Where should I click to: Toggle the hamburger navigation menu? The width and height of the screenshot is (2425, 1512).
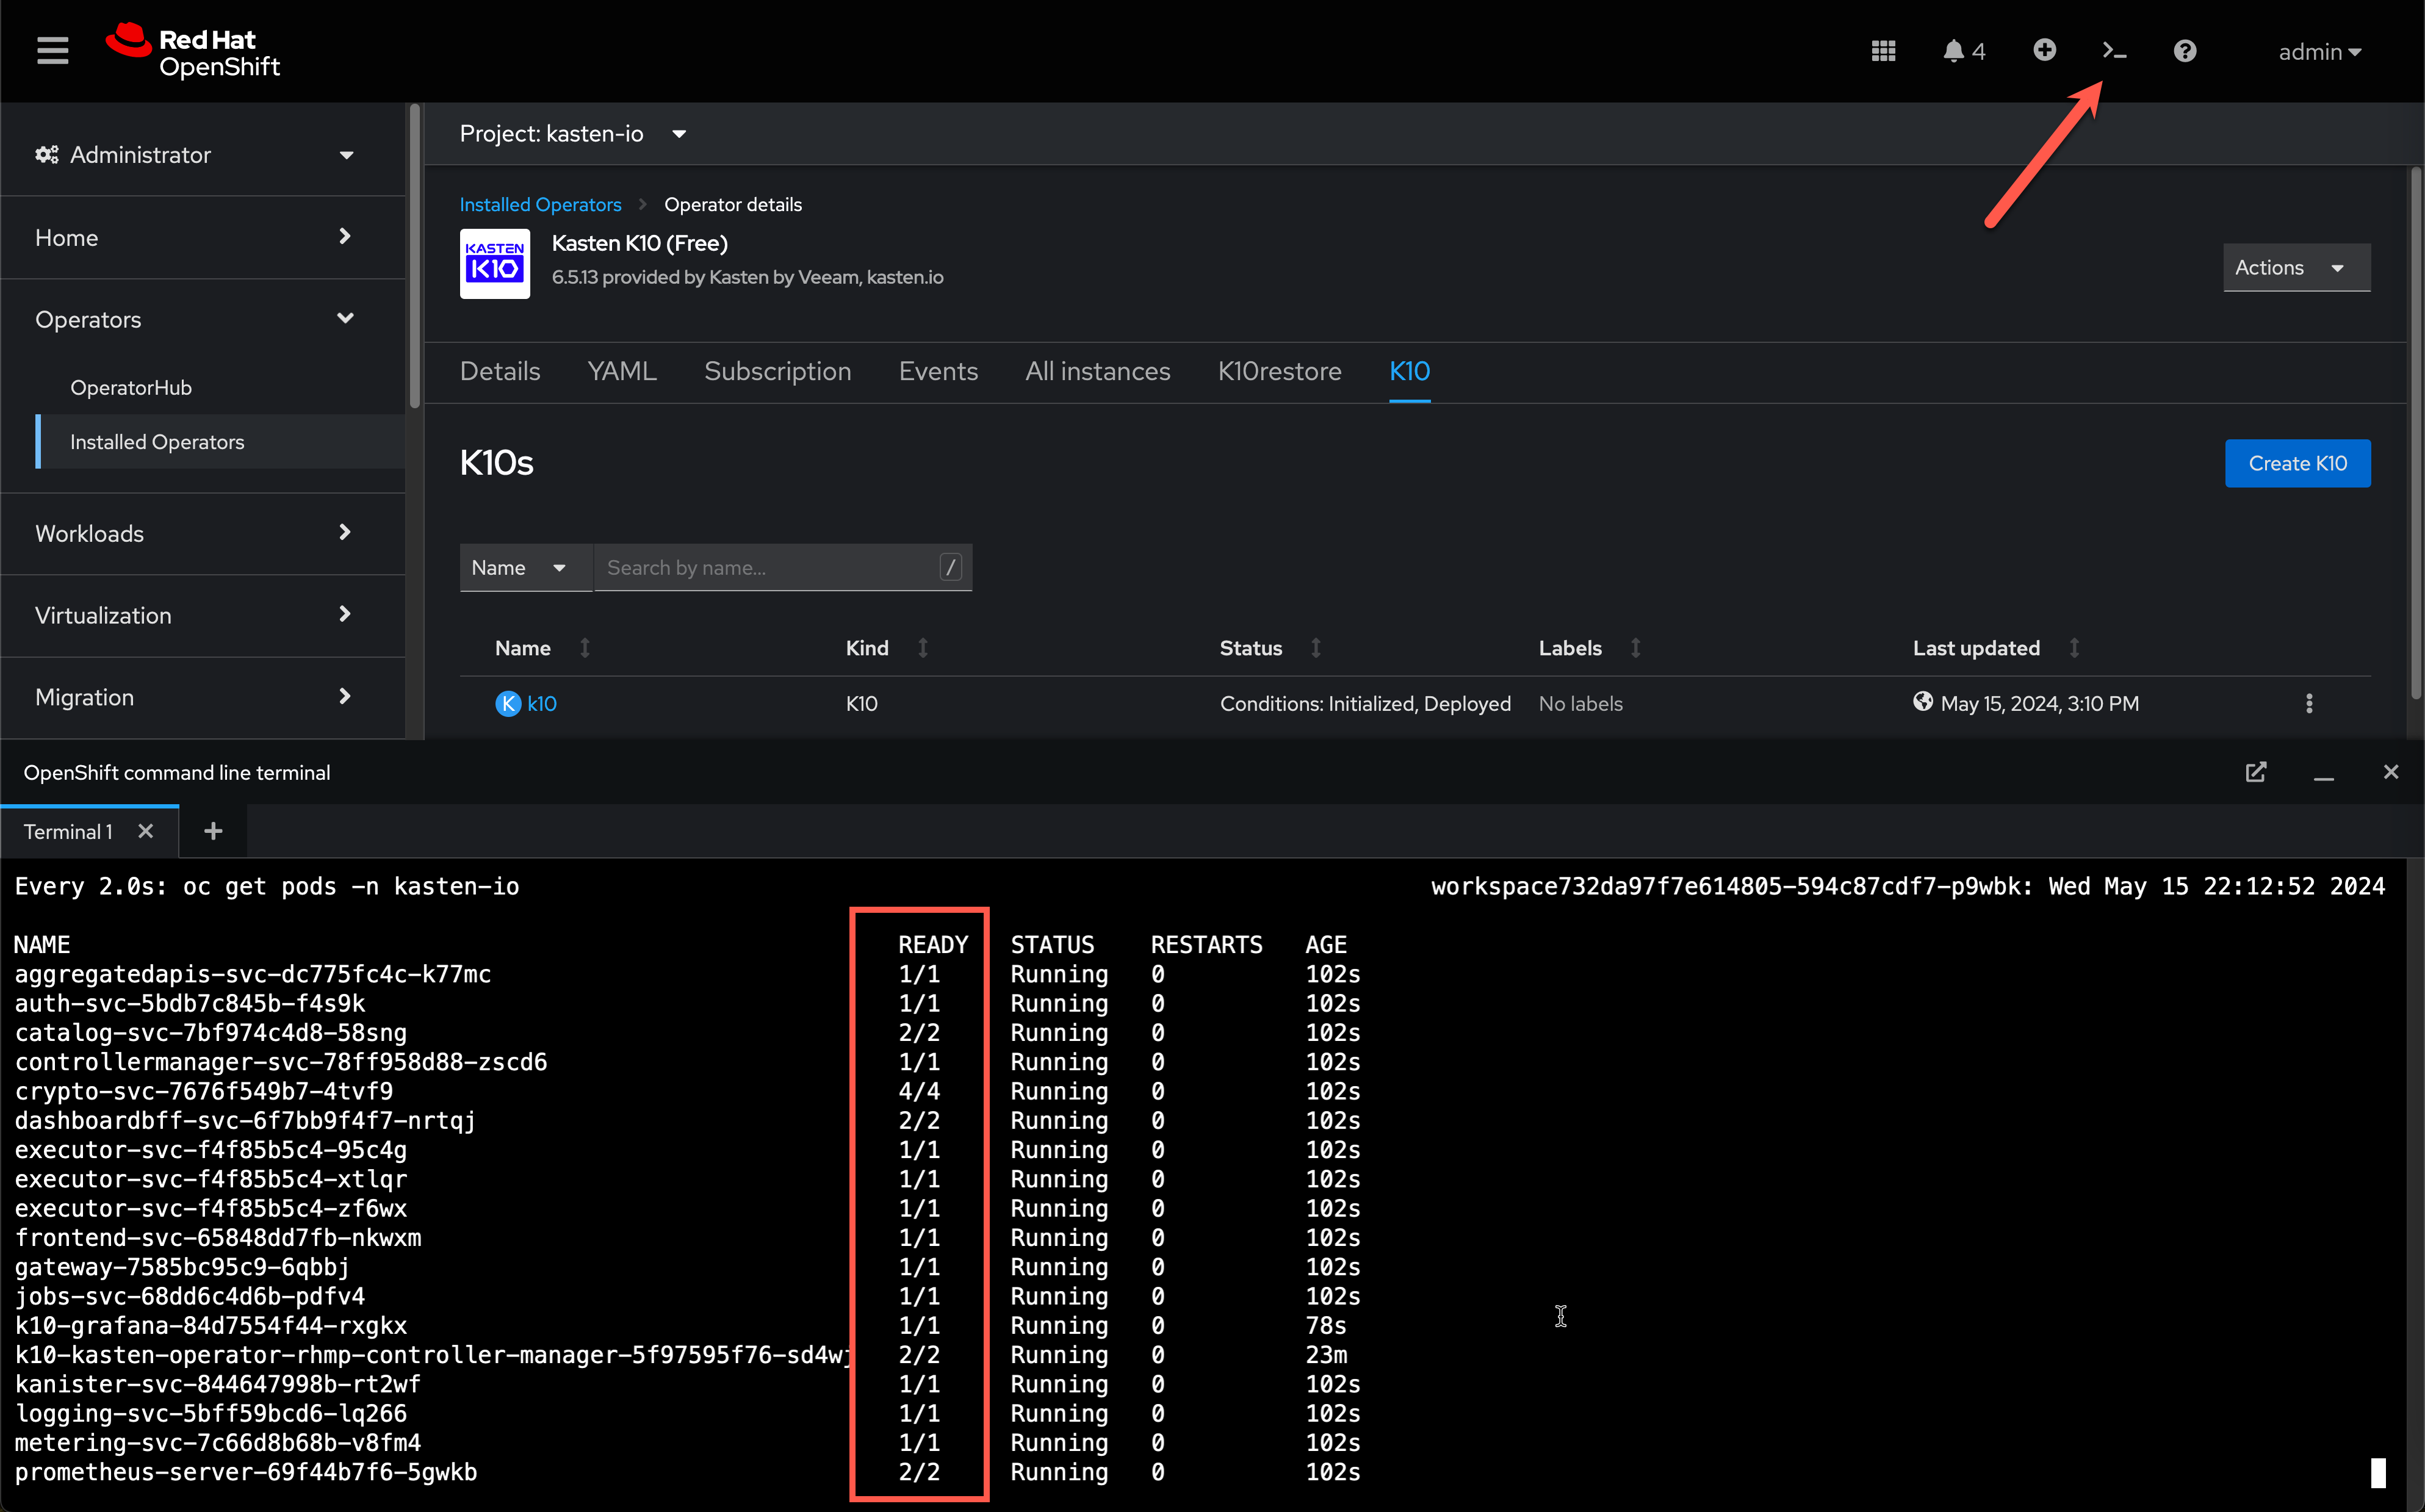pos(52,51)
